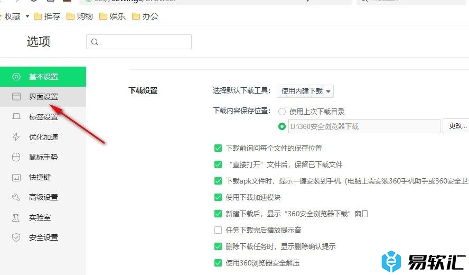
Task: Click the D:\360安全浏览器下载 path field
Action: coord(364,126)
